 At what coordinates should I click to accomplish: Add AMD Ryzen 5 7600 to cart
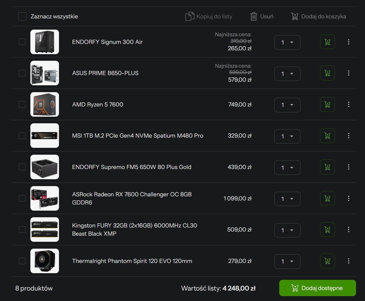[327, 104]
